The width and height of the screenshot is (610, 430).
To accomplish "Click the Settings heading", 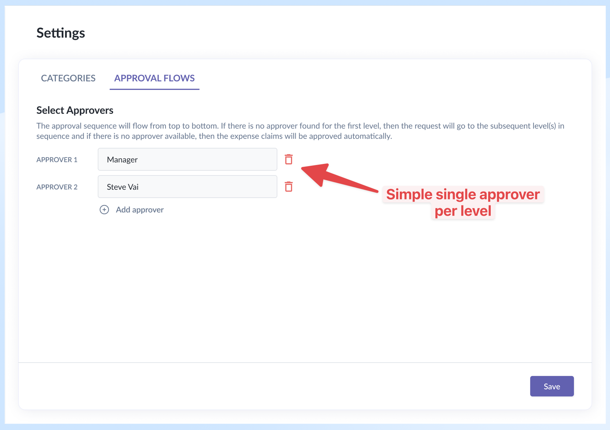I will coord(60,33).
